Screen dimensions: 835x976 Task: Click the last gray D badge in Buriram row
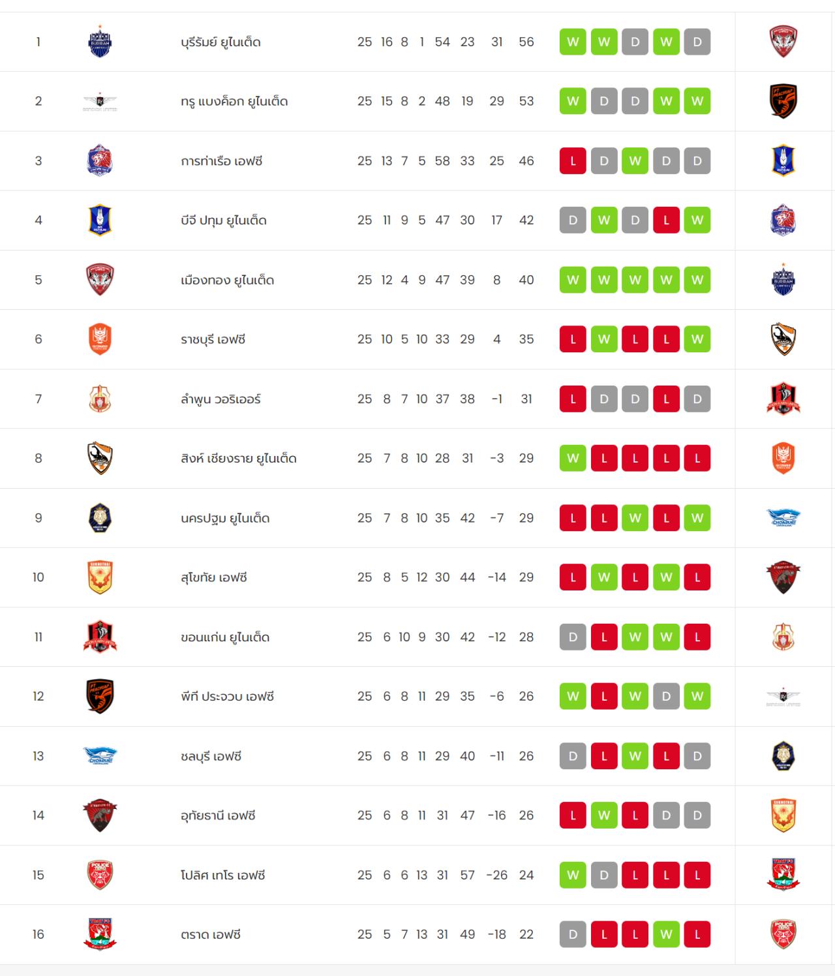tap(697, 42)
